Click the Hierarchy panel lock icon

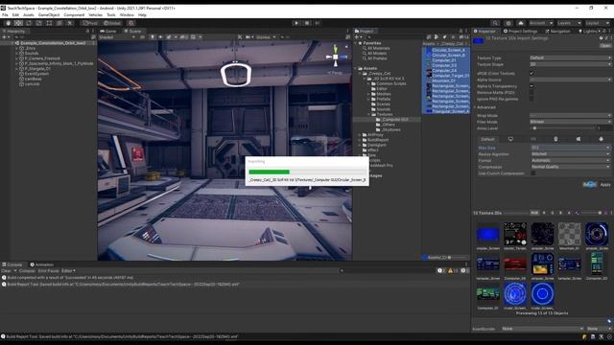[x=87, y=31]
